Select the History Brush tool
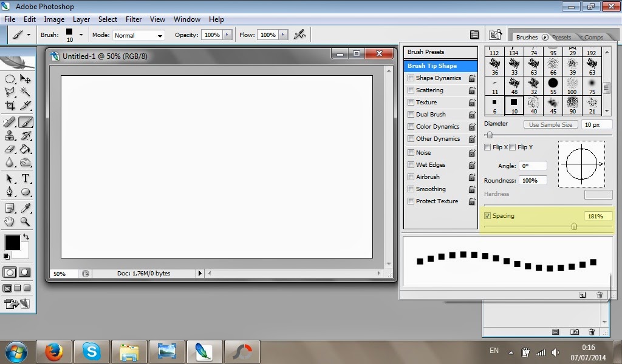 click(x=26, y=136)
